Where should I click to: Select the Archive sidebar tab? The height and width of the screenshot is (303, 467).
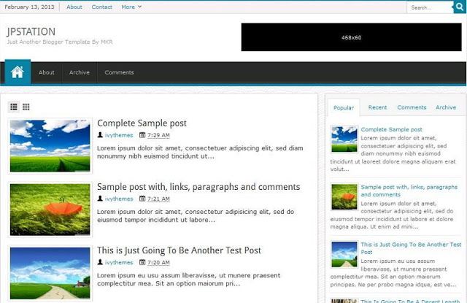[x=446, y=107]
